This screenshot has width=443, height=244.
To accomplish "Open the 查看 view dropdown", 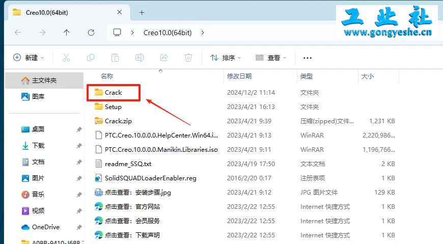I will point(271,58).
